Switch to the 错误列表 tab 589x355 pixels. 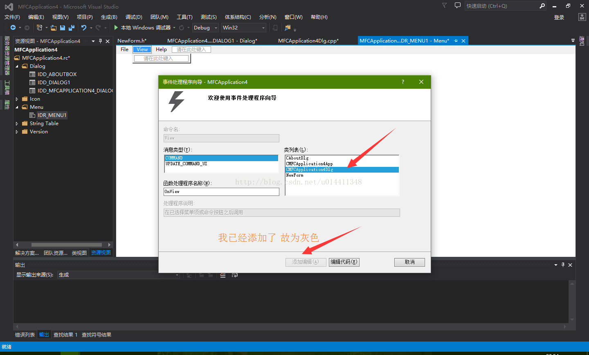25,335
